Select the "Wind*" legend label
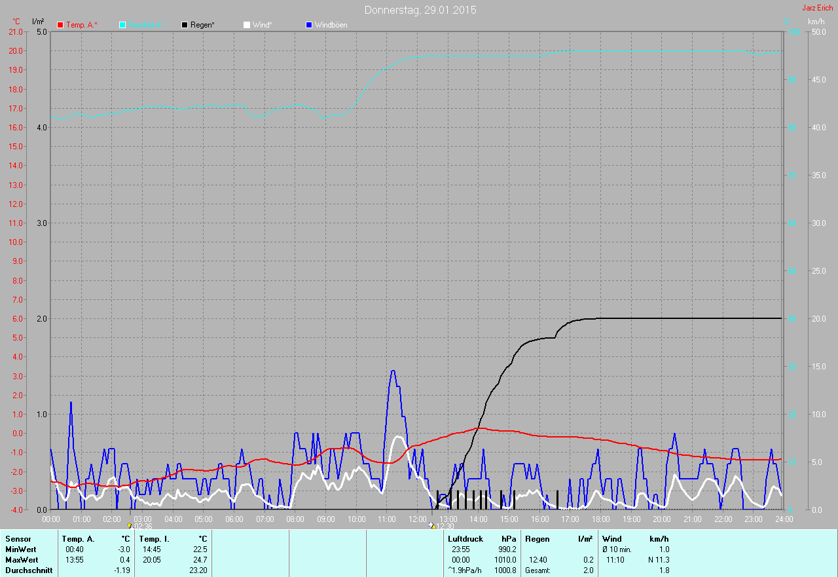The width and height of the screenshot is (838, 577). tap(262, 25)
